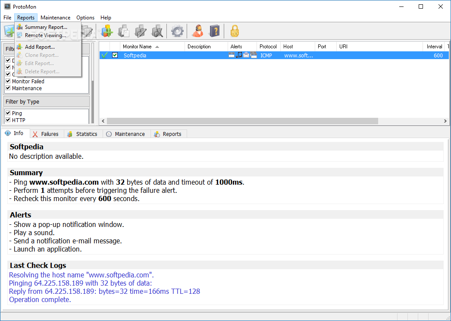The width and height of the screenshot is (451, 321).
Task: Click the www.soft... host cell
Action: point(298,55)
